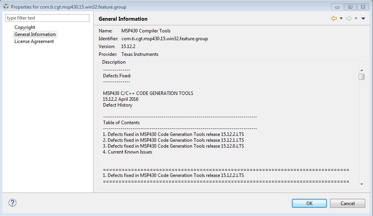The width and height of the screenshot is (373, 216).
Task: Open the forward history dropdown arrow
Action: (356, 18)
